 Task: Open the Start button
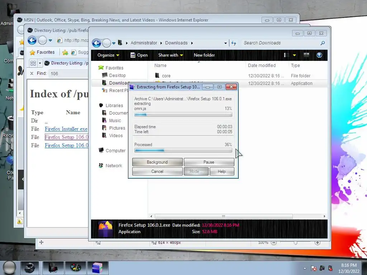pyautogui.click(x=9, y=268)
